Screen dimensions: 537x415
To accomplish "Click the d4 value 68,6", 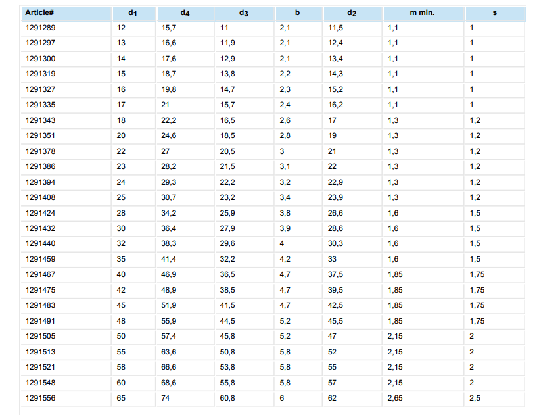I will pyautogui.click(x=170, y=383).
